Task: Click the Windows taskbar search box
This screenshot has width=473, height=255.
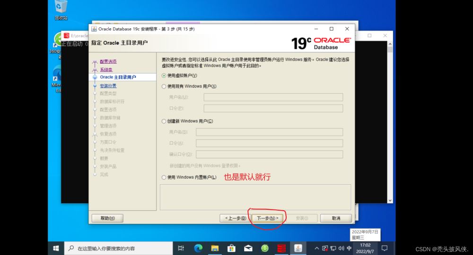Action: pyautogui.click(x=118, y=248)
